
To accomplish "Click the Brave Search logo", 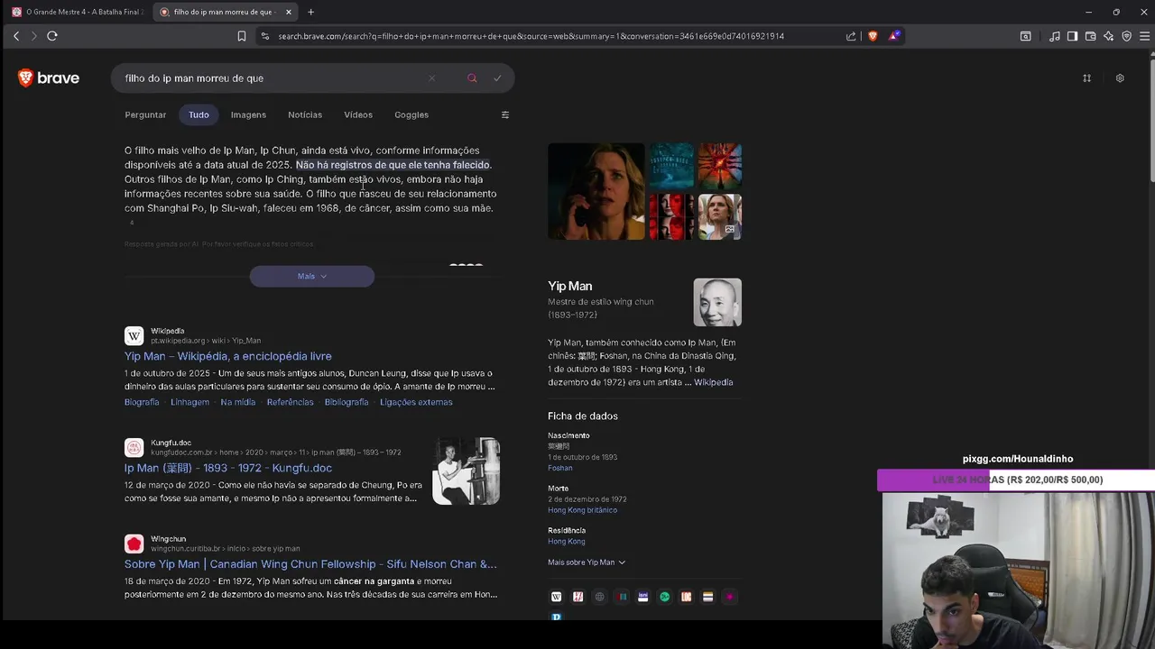I will (x=49, y=78).
